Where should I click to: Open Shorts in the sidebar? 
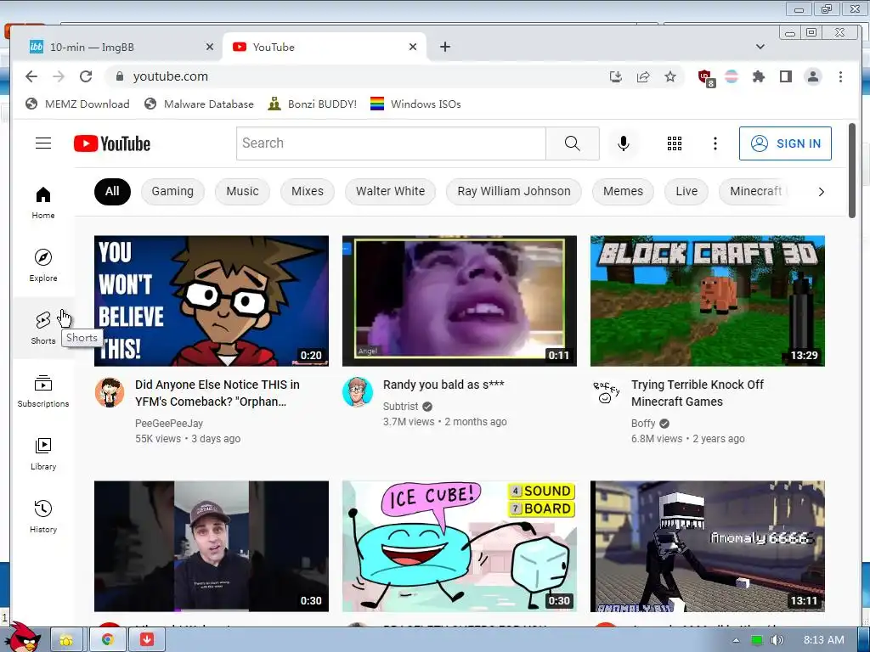point(43,329)
